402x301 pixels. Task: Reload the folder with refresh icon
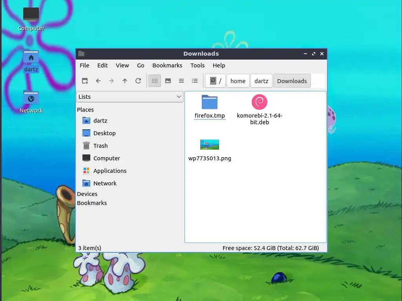tap(138, 81)
